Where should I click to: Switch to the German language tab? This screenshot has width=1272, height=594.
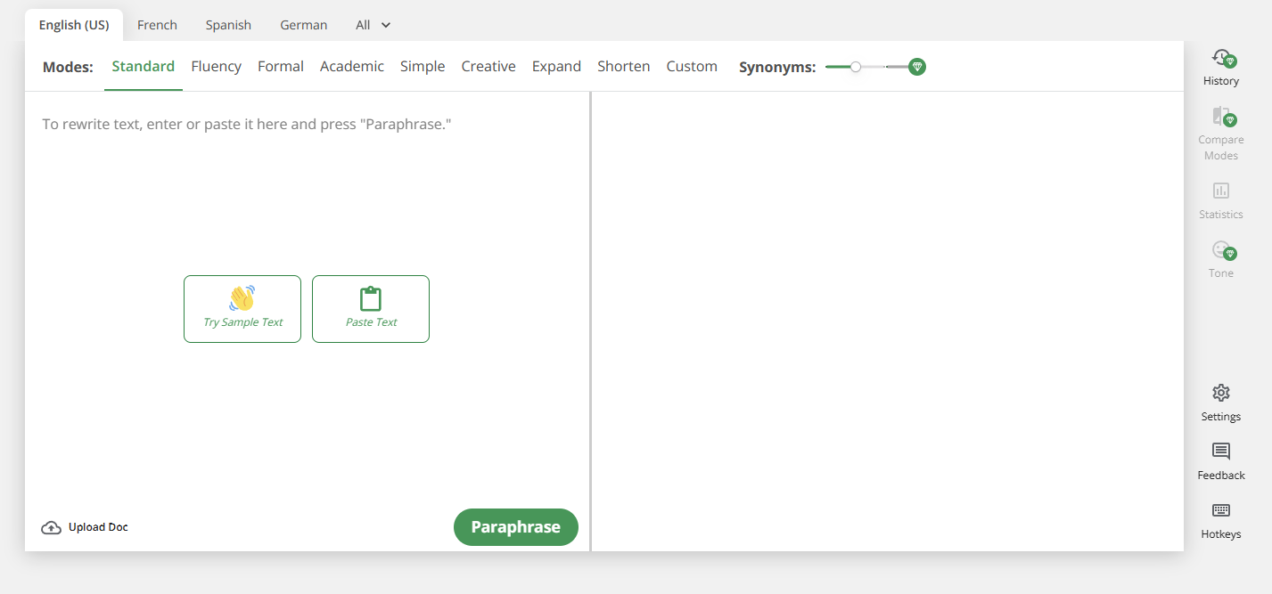pos(304,25)
